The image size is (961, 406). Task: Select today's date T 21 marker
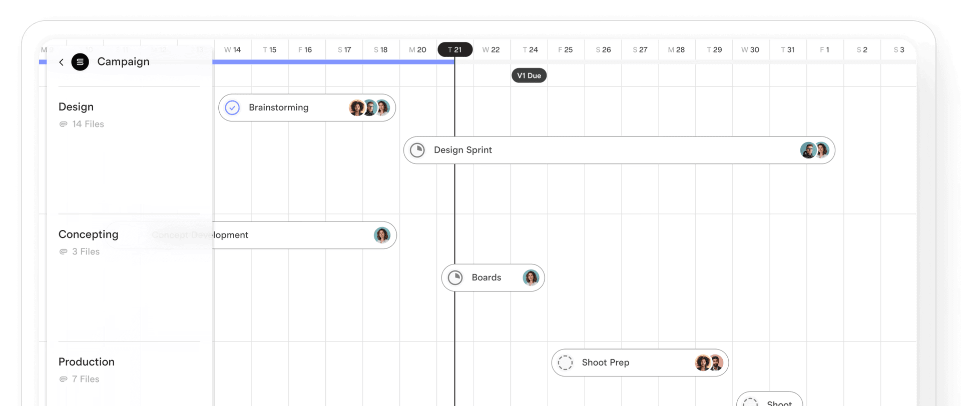pyautogui.click(x=455, y=49)
